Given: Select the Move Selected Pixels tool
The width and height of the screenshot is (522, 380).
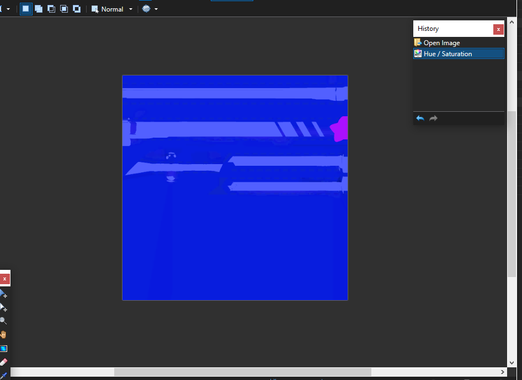Looking at the screenshot, I should (3, 295).
